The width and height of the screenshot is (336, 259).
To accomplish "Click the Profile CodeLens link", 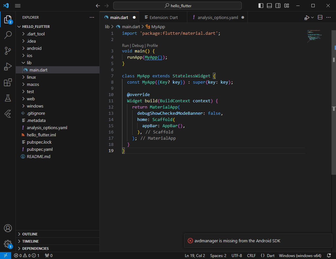I will (152, 46).
